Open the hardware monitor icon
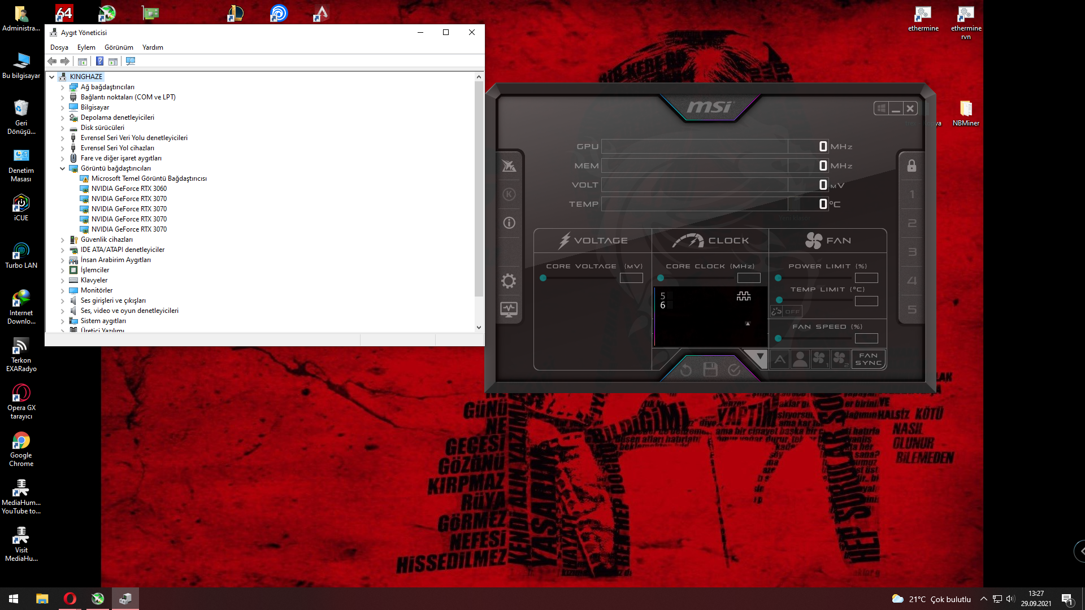Image resolution: width=1085 pixels, height=610 pixels. pos(509,309)
